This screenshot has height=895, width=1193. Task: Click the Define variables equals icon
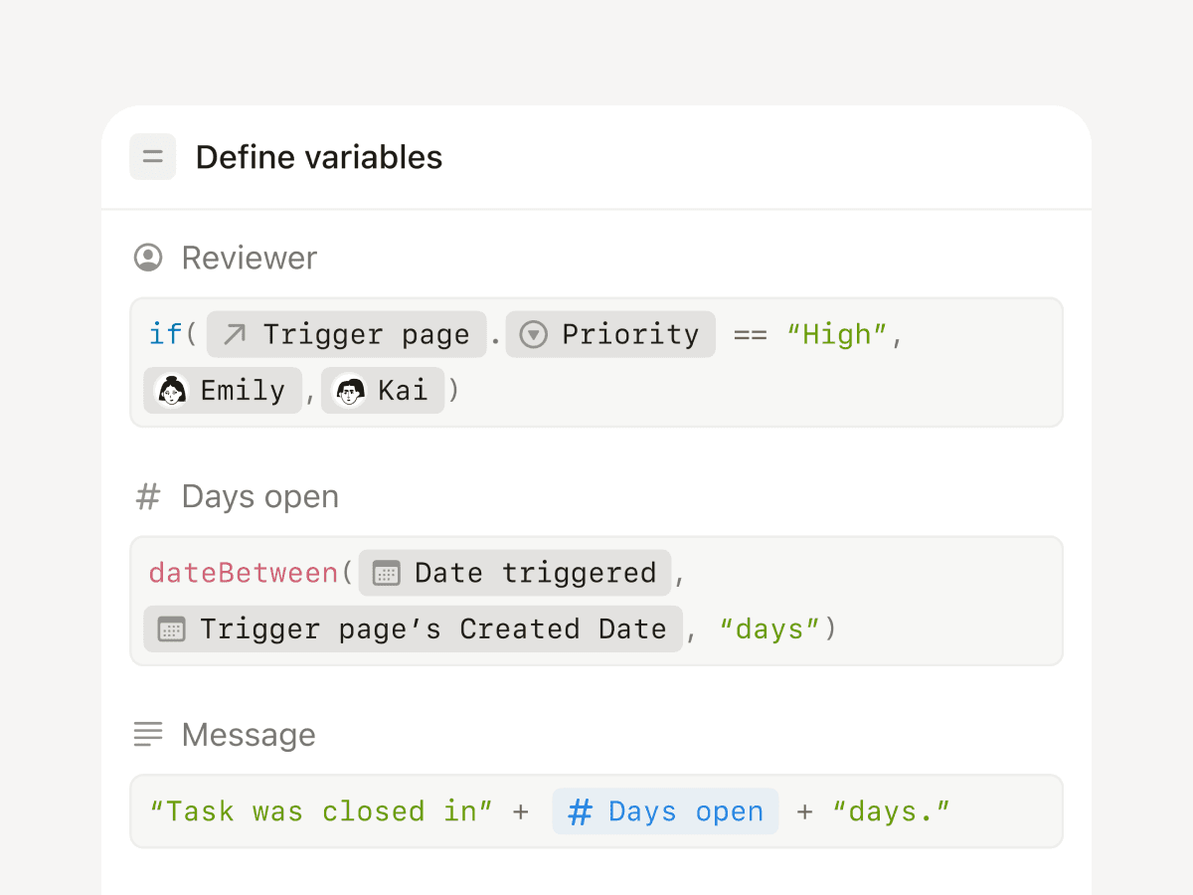point(152,157)
